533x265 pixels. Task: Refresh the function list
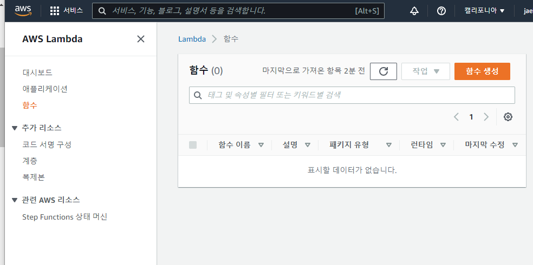point(383,71)
